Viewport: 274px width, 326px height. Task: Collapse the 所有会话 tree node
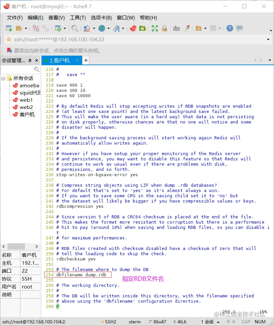pos(3,78)
